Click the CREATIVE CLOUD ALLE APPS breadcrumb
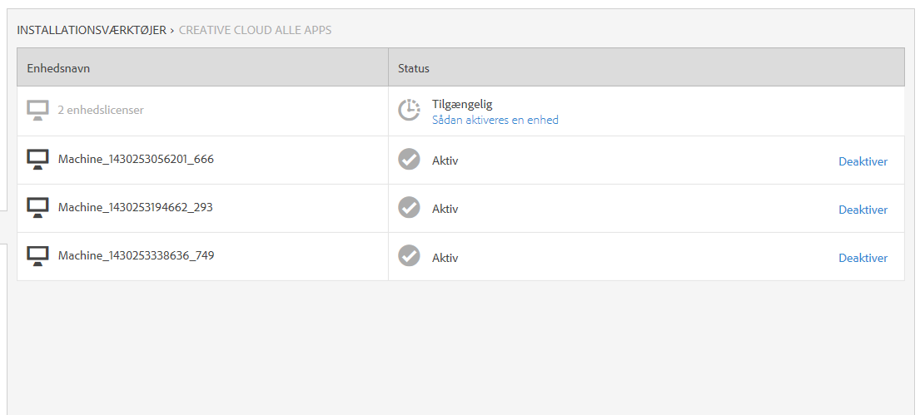Viewport: 920px width, 415px height. tap(255, 30)
